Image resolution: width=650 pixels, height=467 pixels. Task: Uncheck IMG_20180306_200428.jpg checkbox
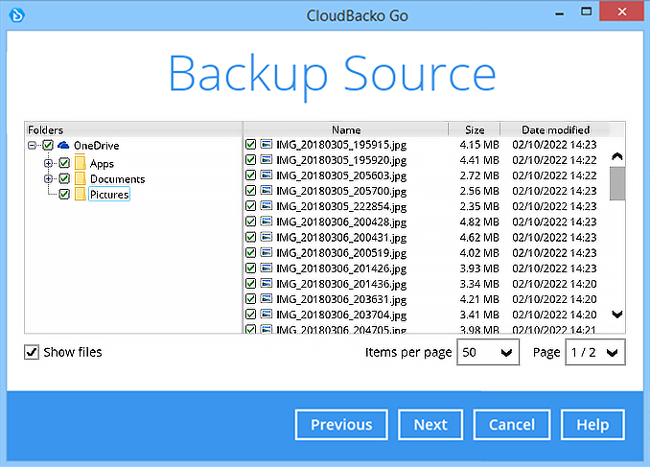(250, 222)
